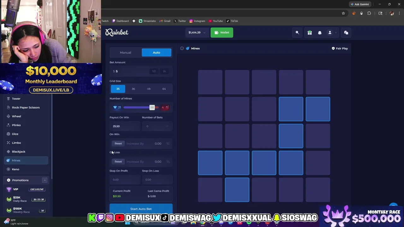Click the tab search icon in toolbar
The width and height of the screenshot is (404, 227).
pyautogui.click(x=380, y=13)
